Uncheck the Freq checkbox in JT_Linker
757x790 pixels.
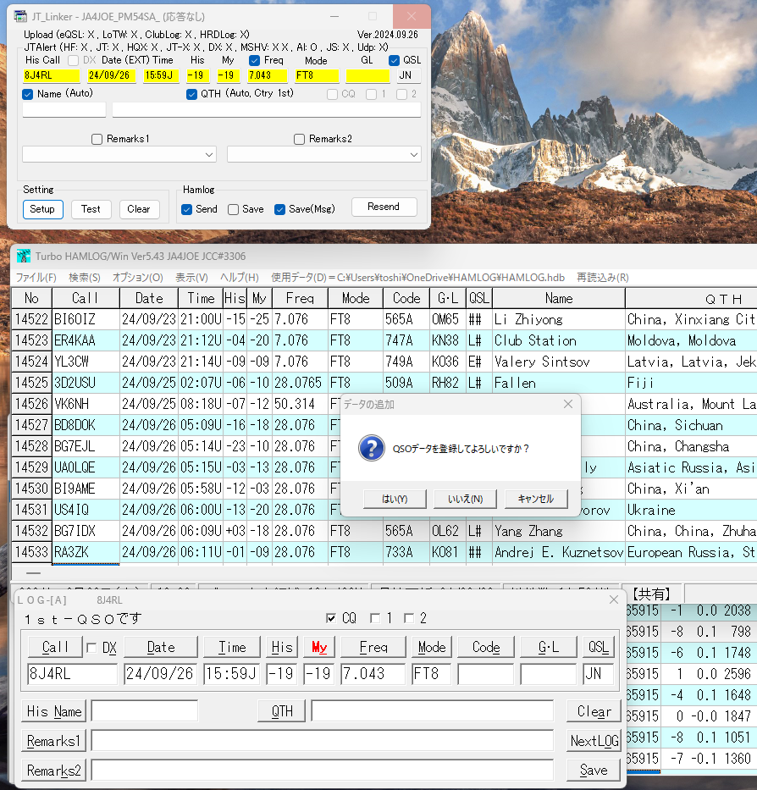click(255, 60)
